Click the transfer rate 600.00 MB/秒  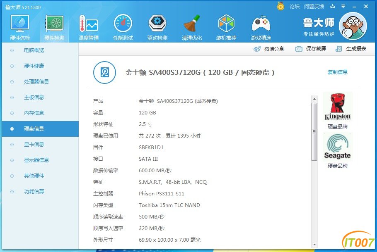click(155, 171)
